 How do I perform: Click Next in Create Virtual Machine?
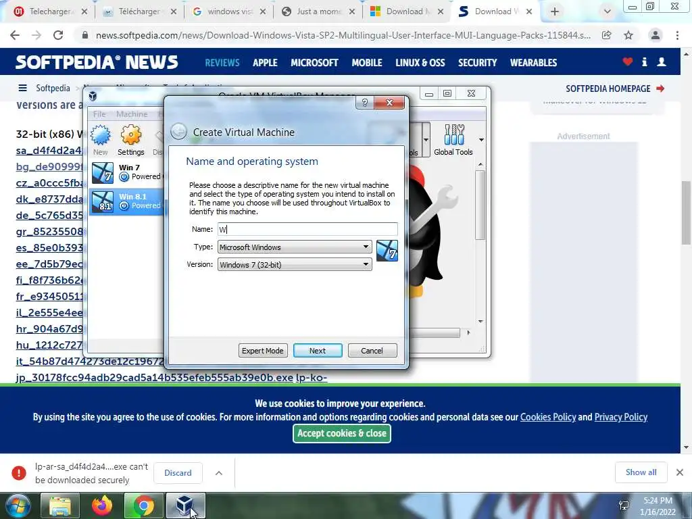tap(318, 351)
